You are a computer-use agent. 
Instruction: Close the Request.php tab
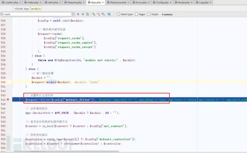pyautogui.click(x=84, y=2)
